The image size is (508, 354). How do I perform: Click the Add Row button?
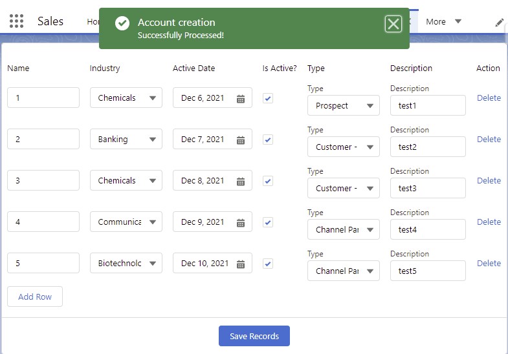[35, 297]
